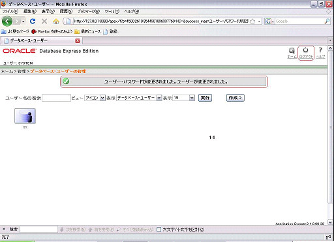Click the 作成 > button

235,98
